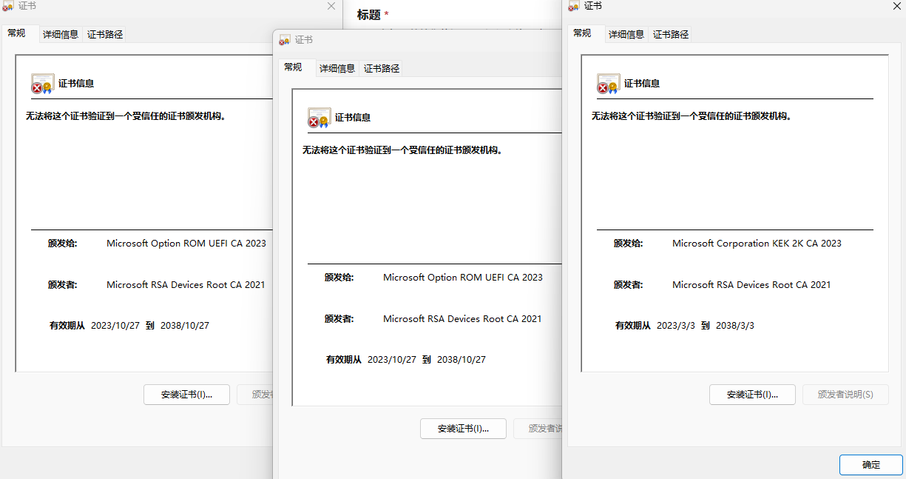Switch to 证书路径 tab in the KEK 2K CA dialog
Viewport: 906px width, 479px height.
671,34
